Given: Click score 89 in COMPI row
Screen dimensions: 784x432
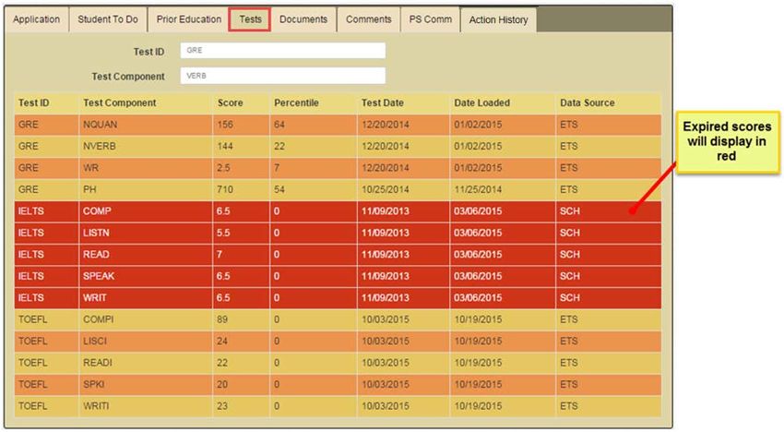Looking at the screenshot, I should [241, 319].
